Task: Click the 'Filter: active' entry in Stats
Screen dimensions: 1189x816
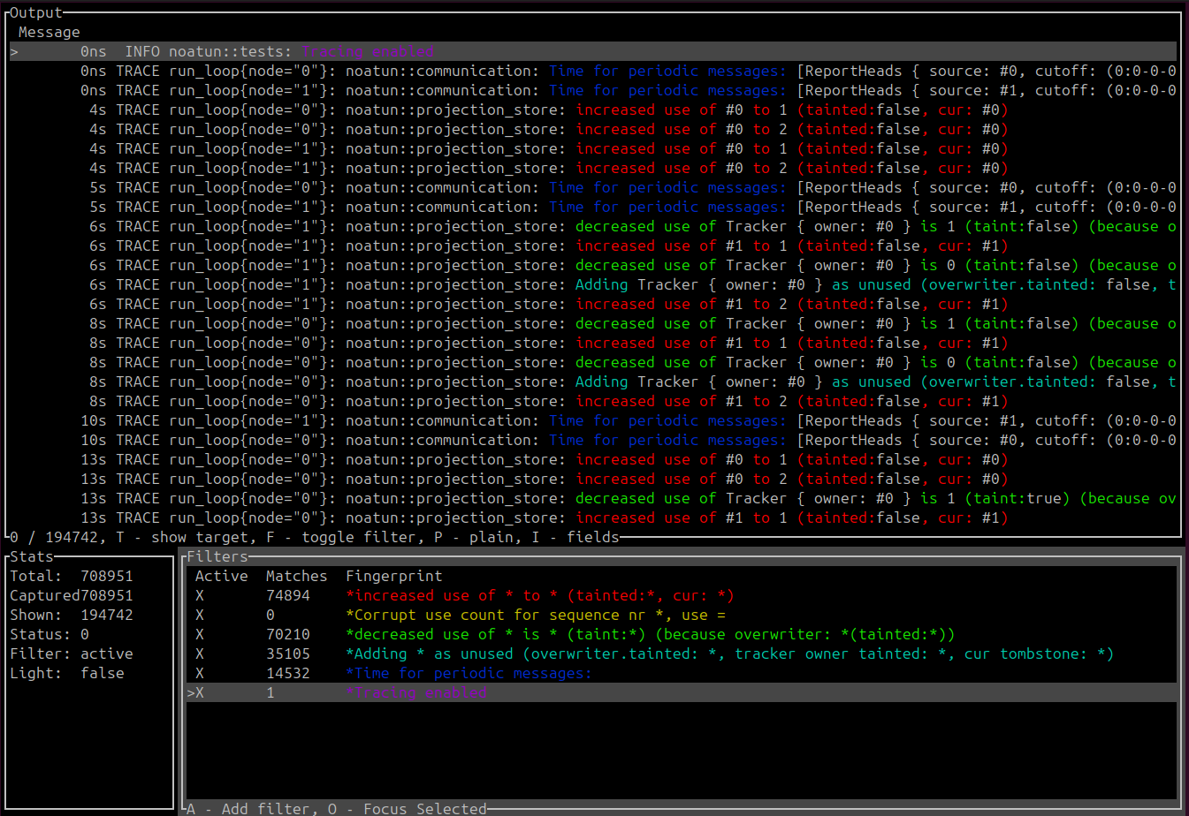Action: tap(71, 654)
